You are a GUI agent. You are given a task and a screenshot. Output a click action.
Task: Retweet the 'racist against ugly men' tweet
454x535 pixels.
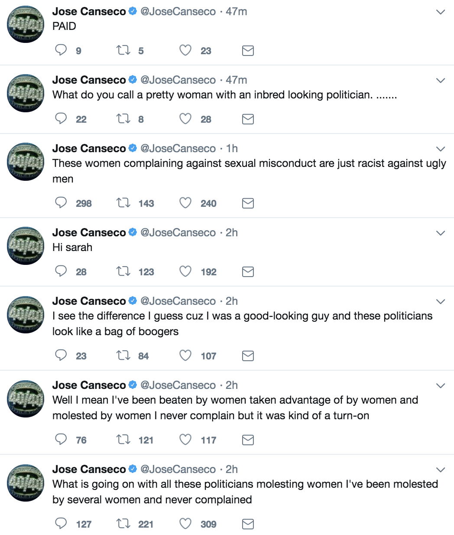coord(123,203)
